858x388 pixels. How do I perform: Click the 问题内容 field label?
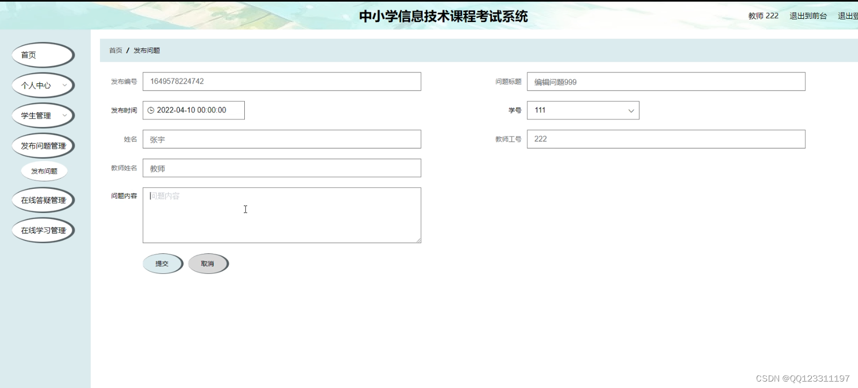click(x=124, y=196)
